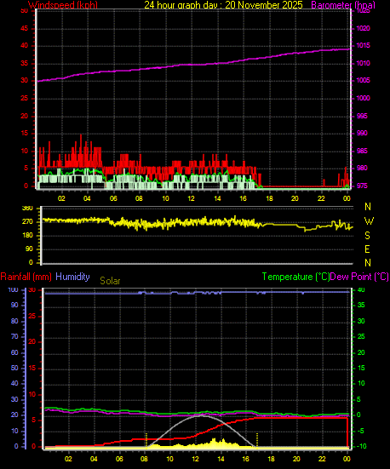
Task: Click the 360 wind direction degree label
Action: 28,209
